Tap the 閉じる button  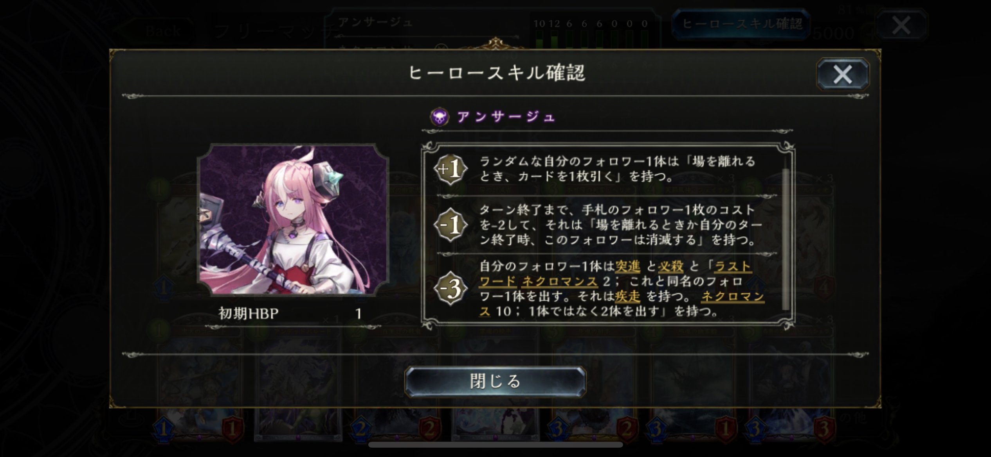495,381
